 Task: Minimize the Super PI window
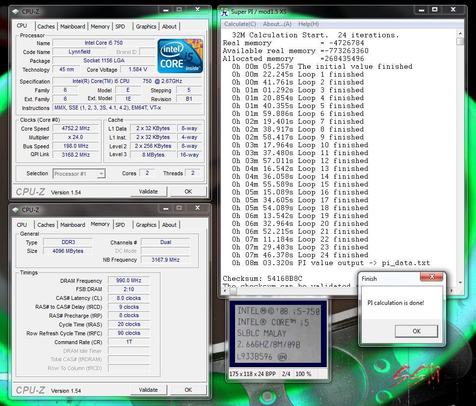[421, 10]
